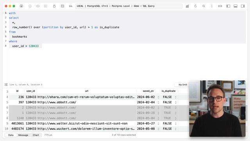Click the search magnifier icon
Viewport: 250px width, 141px height.
[204, 6]
